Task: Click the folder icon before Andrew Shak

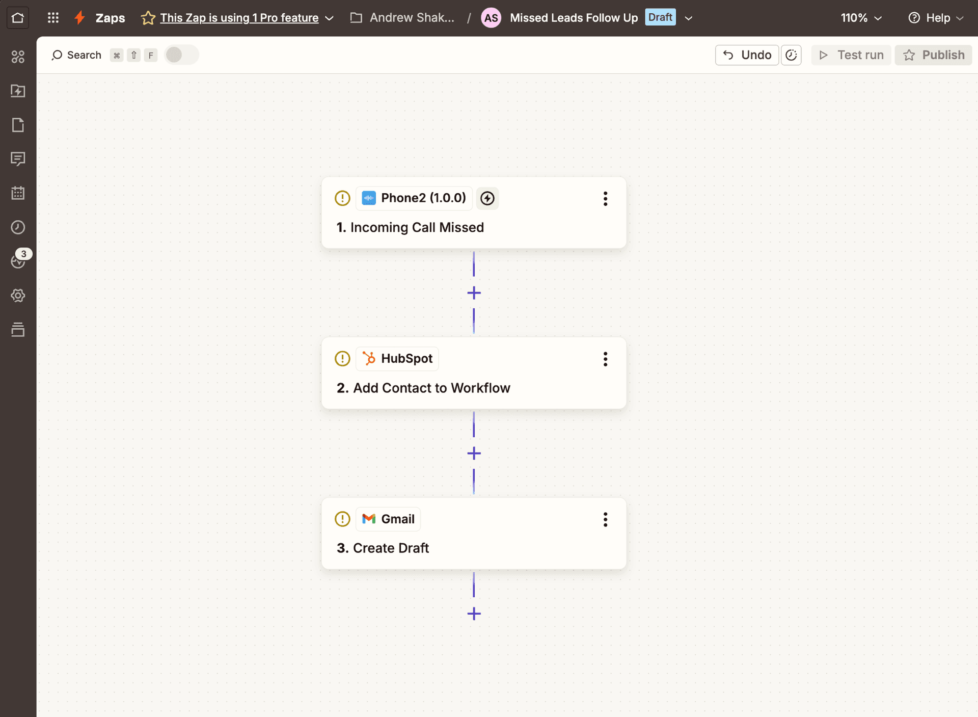Action: (x=356, y=18)
